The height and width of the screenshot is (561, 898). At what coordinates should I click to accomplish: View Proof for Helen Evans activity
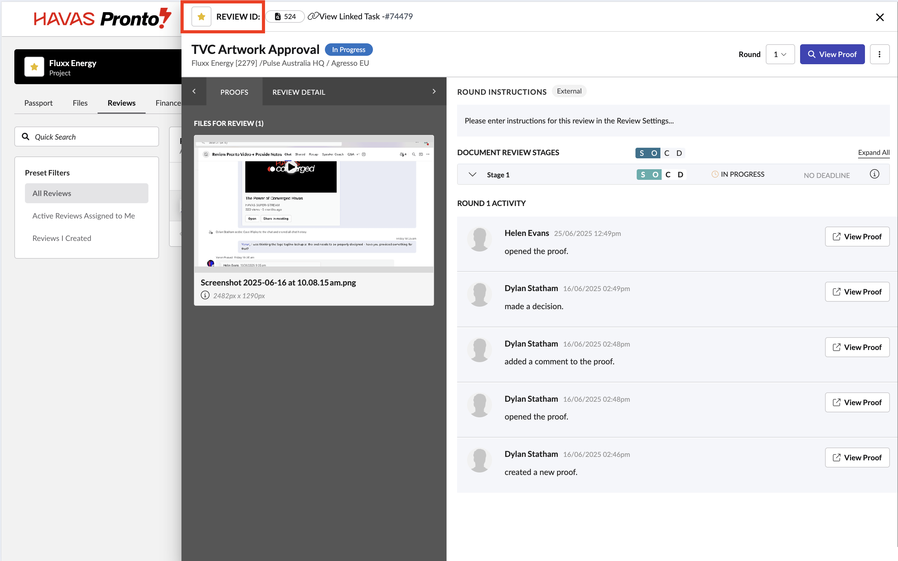(857, 237)
